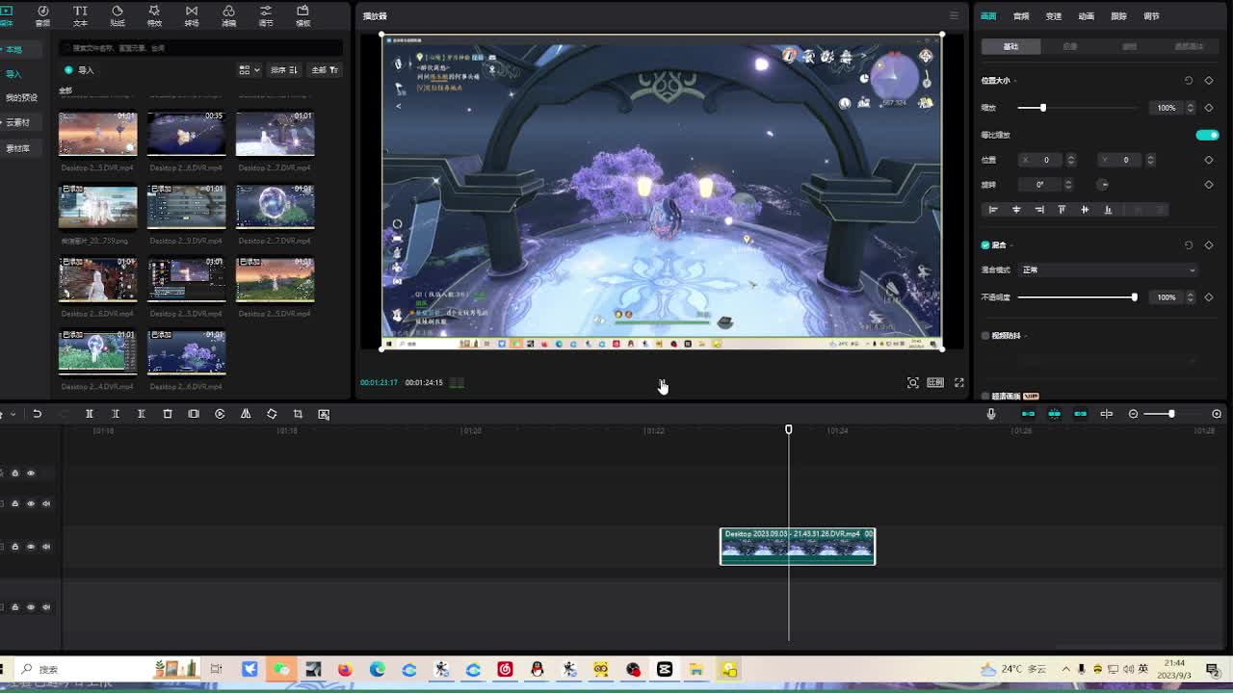Toggle the 等比缩放 uniform scale switch

pyautogui.click(x=1207, y=135)
